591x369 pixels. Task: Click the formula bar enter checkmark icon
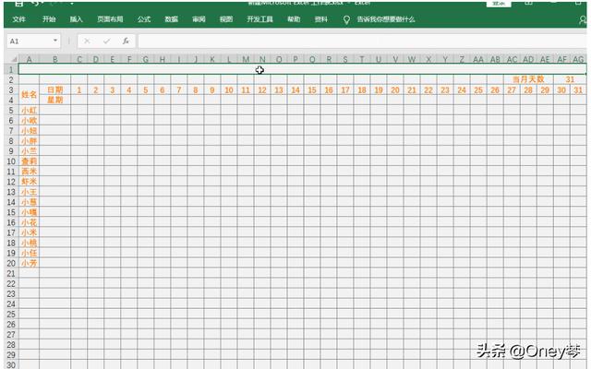coord(106,42)
